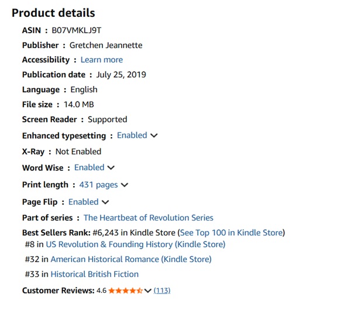Click the Word Wise Enabled link

pyautogui.click(x=90, y=167)
